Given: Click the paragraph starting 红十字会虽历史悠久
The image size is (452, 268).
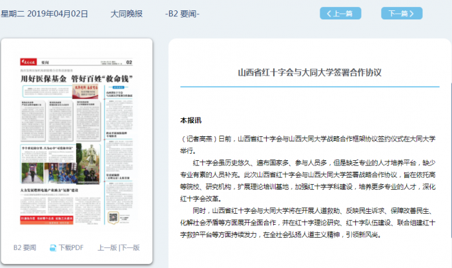Looking at the screenshot, I should [307, 181].
